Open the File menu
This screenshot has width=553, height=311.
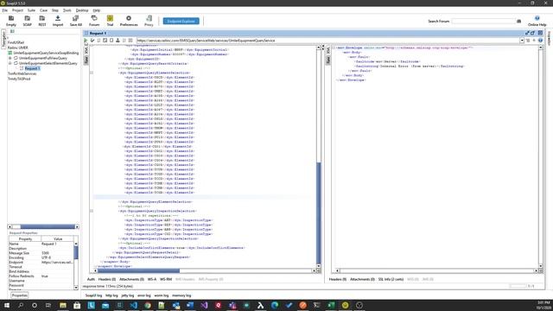coord(5,10)
